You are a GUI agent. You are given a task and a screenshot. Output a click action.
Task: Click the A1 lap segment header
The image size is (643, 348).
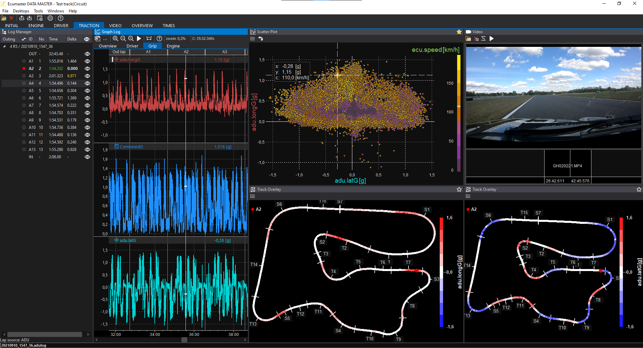tap(148, 52)
